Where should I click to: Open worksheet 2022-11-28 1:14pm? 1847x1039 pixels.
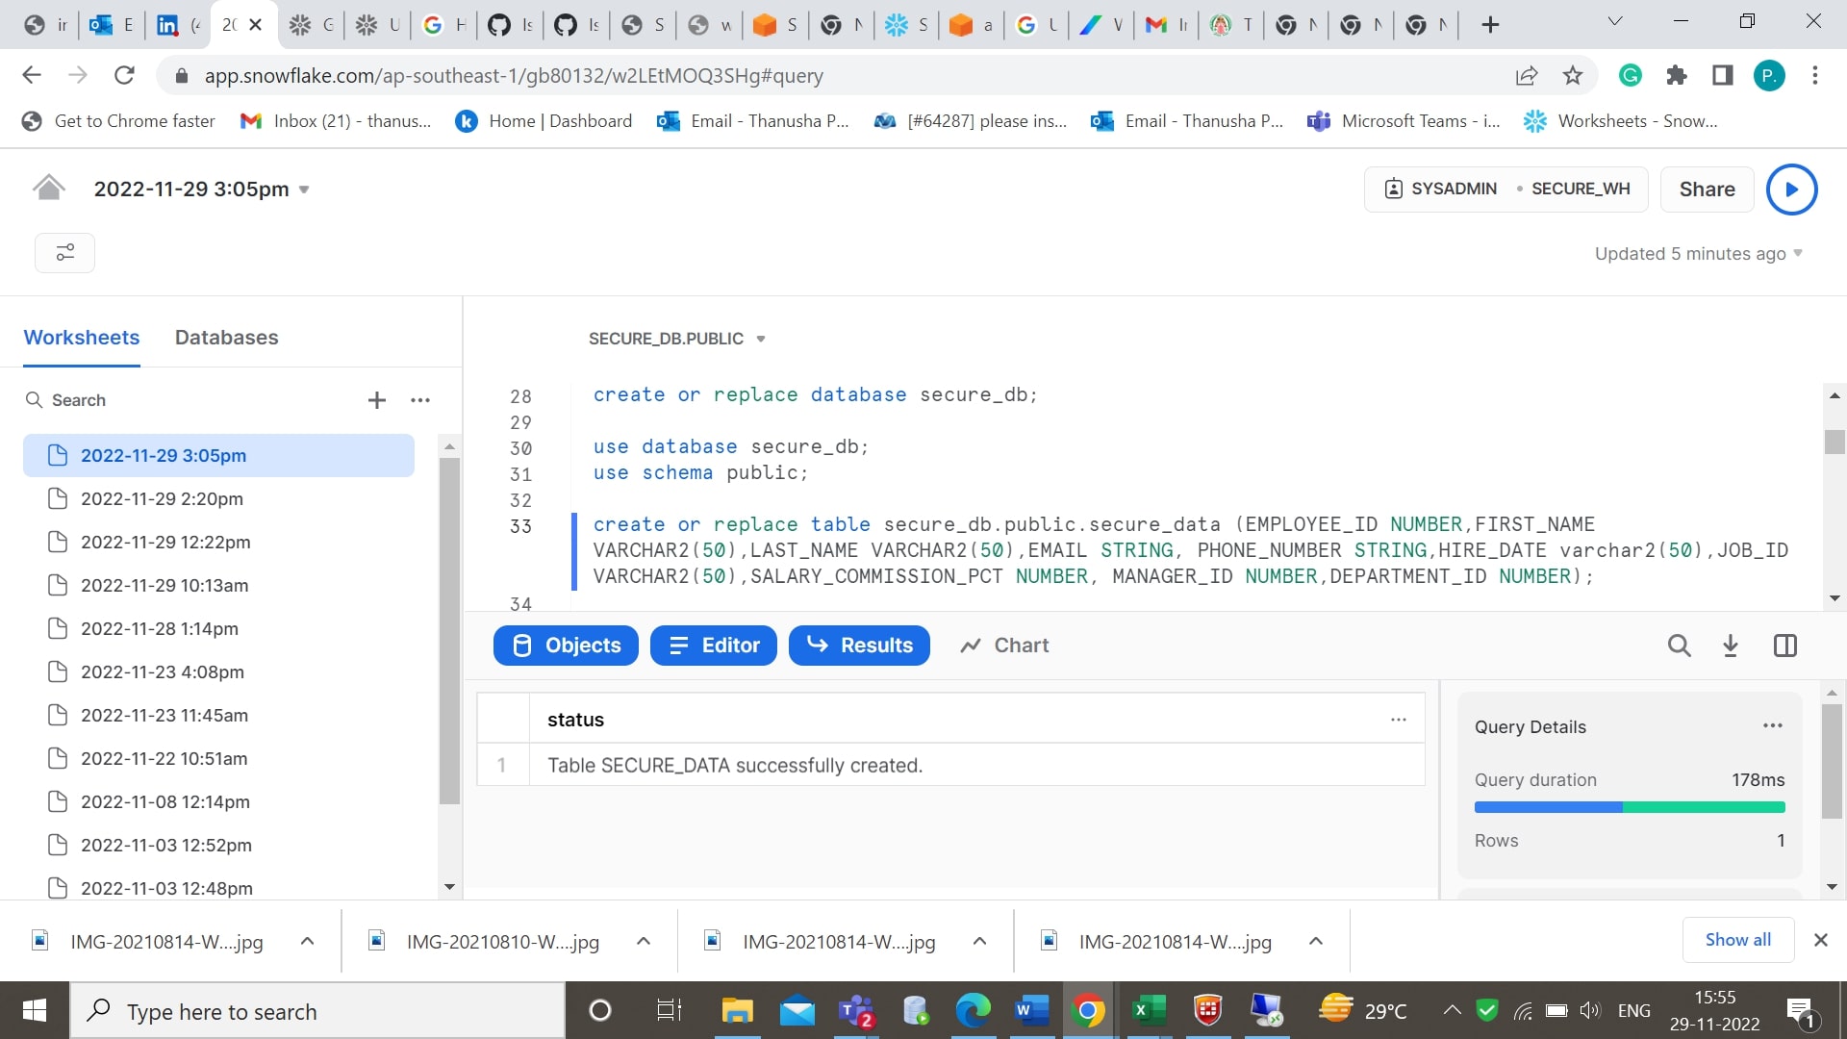[159, 628]
